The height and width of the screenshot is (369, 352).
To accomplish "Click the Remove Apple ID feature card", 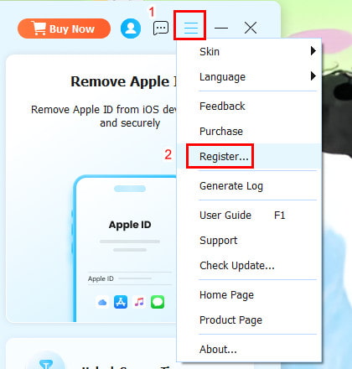I will point(91,189).
